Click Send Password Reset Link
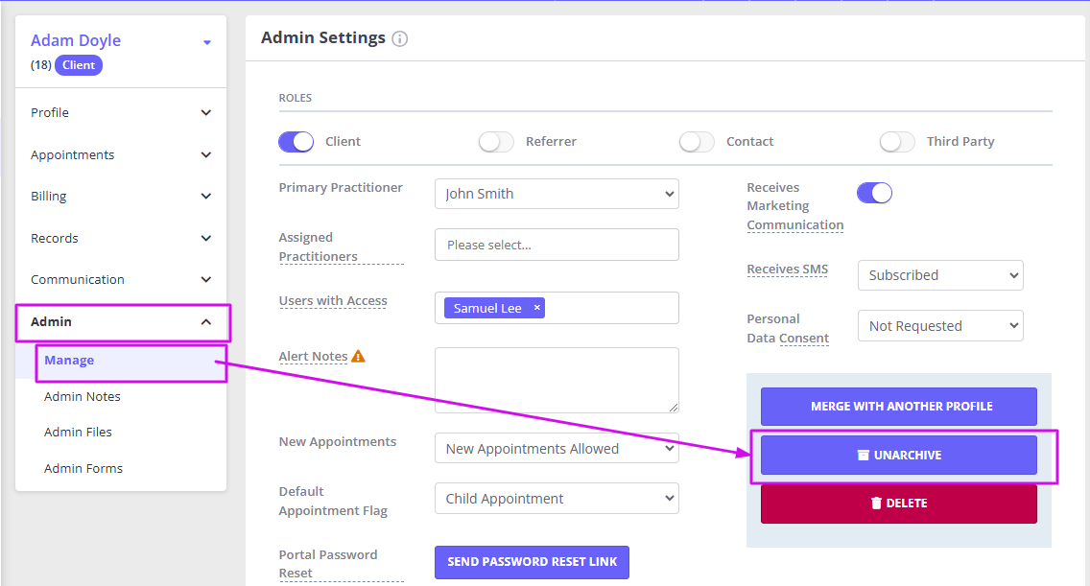This screenshot has height=586, width=1090. point(532,562)
